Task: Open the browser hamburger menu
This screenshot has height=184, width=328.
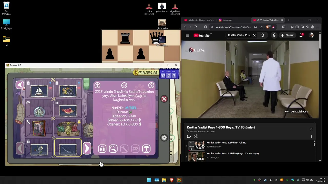Action: coord(317,27)
